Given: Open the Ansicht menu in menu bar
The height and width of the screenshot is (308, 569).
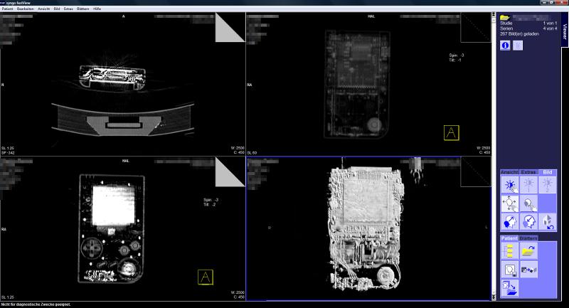Looking at the screenshot, I should click(43, 9).
